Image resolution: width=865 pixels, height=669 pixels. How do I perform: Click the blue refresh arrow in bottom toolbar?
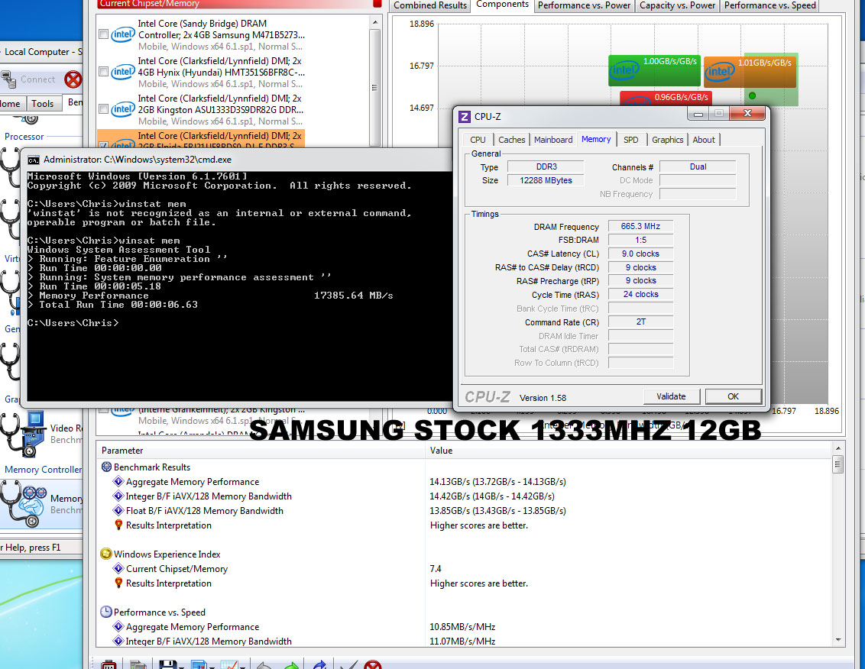click(319, 664)
